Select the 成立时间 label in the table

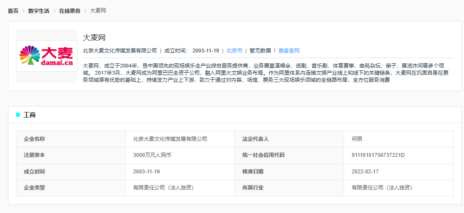(71, 171)
